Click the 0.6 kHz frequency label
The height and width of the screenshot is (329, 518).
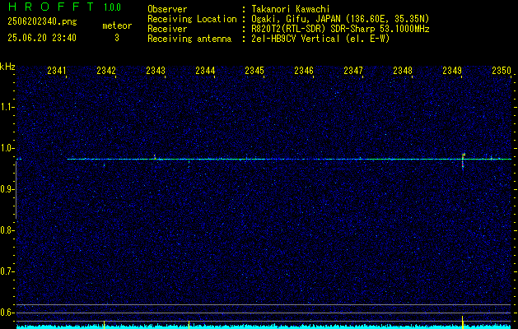tap(7, 313)
